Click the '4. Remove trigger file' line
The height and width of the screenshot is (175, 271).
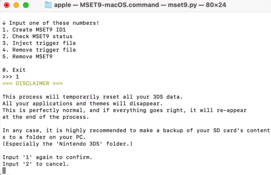click(39, 50)
